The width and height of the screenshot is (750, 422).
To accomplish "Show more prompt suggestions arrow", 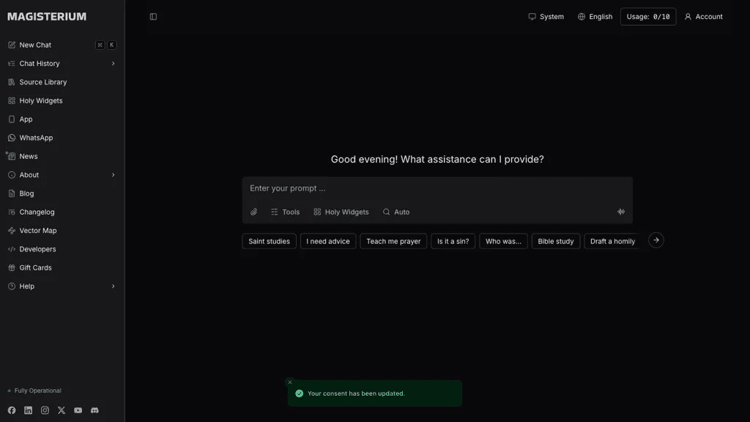I will pos(656,240).
